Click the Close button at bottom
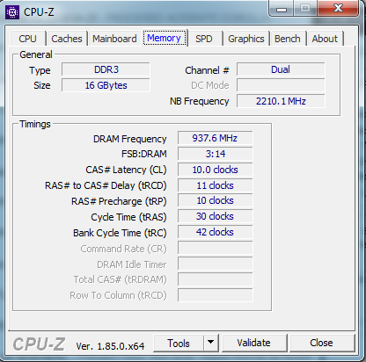 coord(322,343)
